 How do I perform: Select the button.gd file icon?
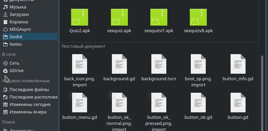(x=238, y=103)
